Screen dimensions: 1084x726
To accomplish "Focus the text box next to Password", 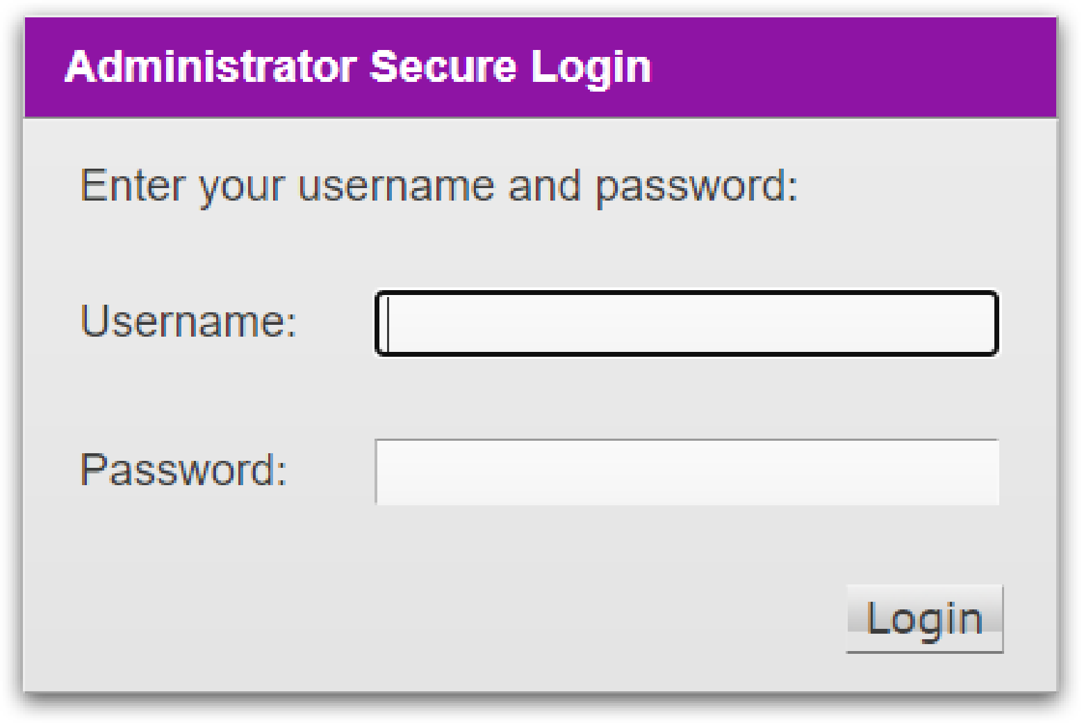I will click(x=687, y=472).
